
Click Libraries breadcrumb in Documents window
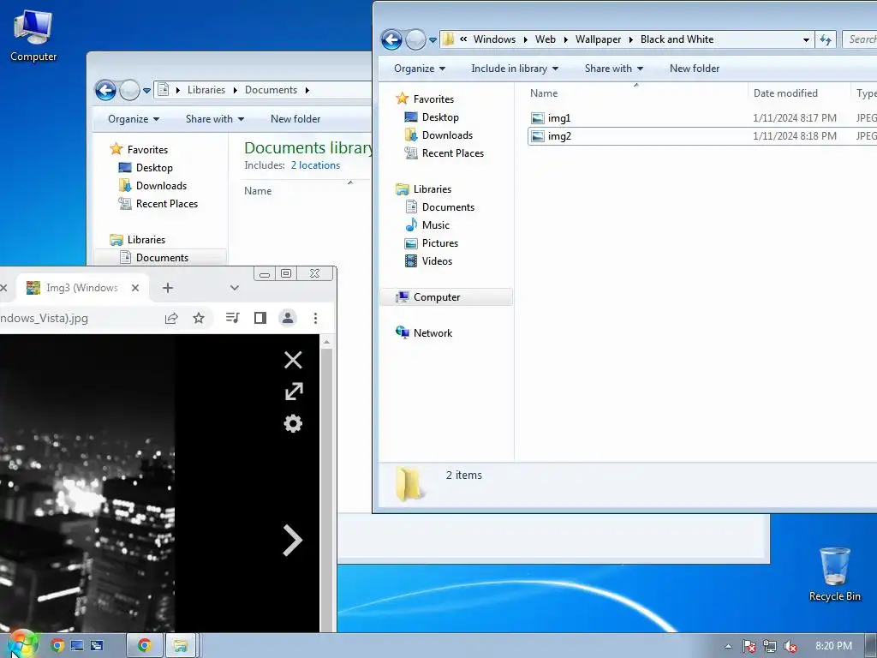[x=206, y=89]
